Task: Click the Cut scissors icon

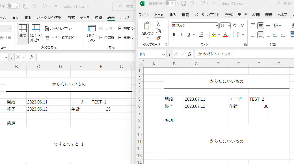Action: [158, 24]
